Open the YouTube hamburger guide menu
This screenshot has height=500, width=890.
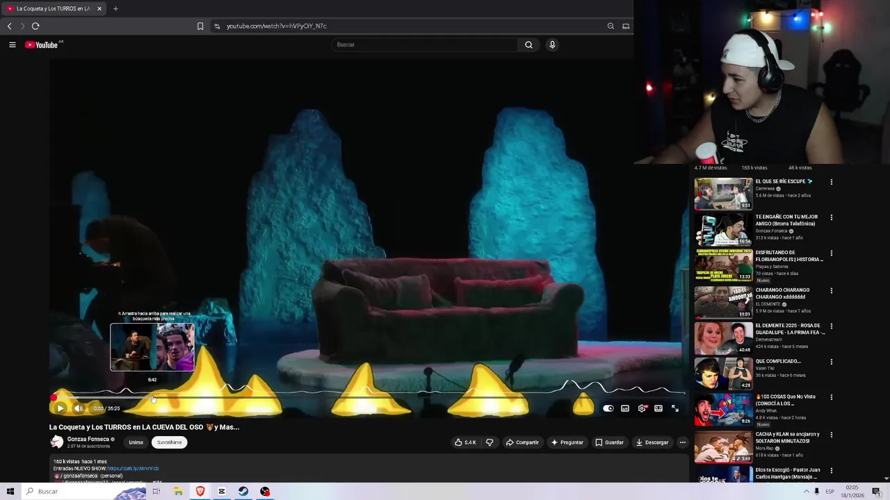(x=12, y=44)
